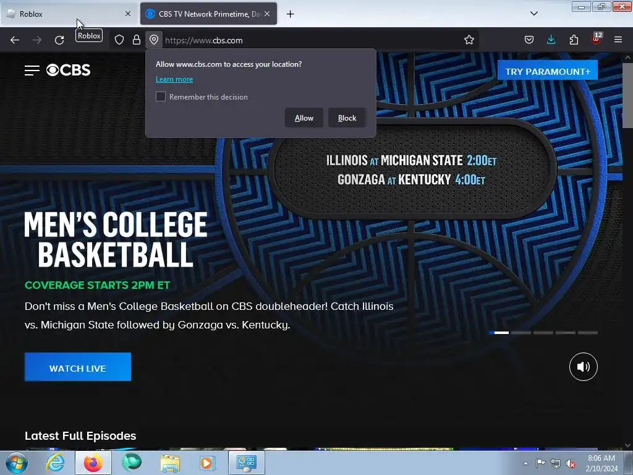Click the CBS eye logo
The image size is (633, 475).
pos(68,71)
